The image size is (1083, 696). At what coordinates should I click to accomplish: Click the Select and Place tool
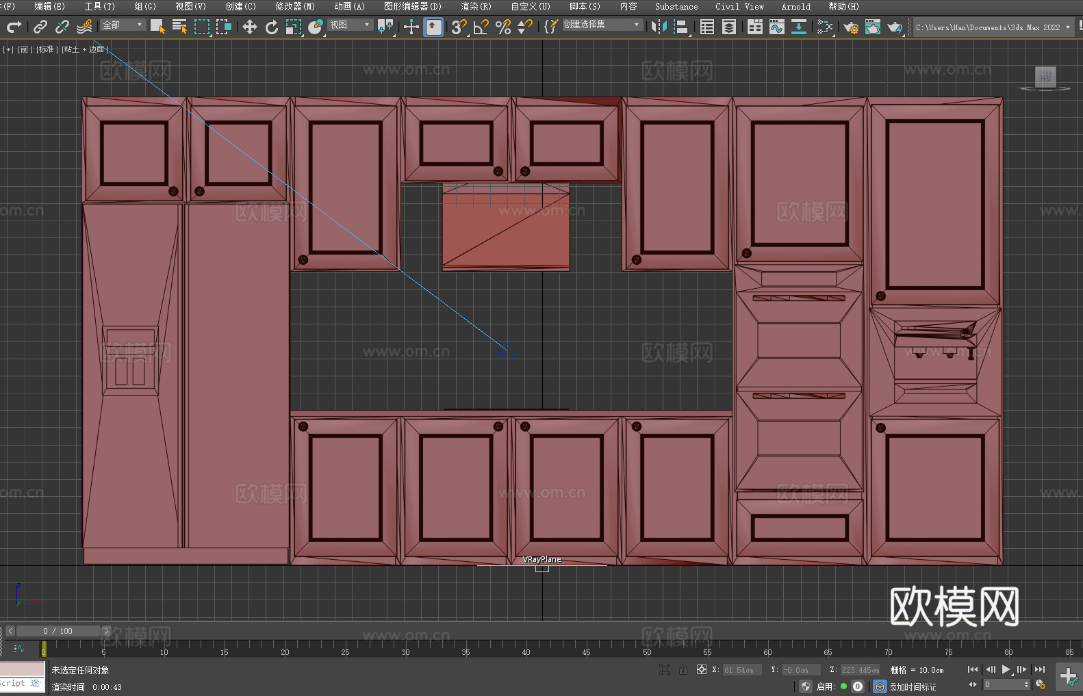coord(316,27)
